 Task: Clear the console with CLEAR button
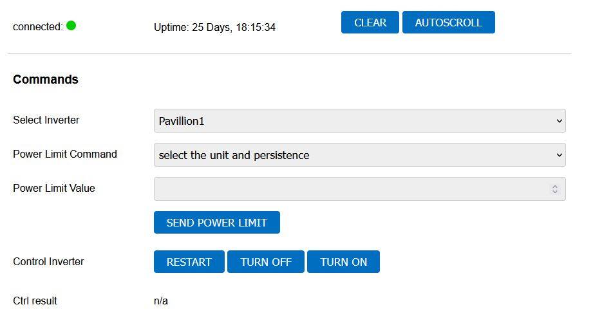tap(370, 23)
